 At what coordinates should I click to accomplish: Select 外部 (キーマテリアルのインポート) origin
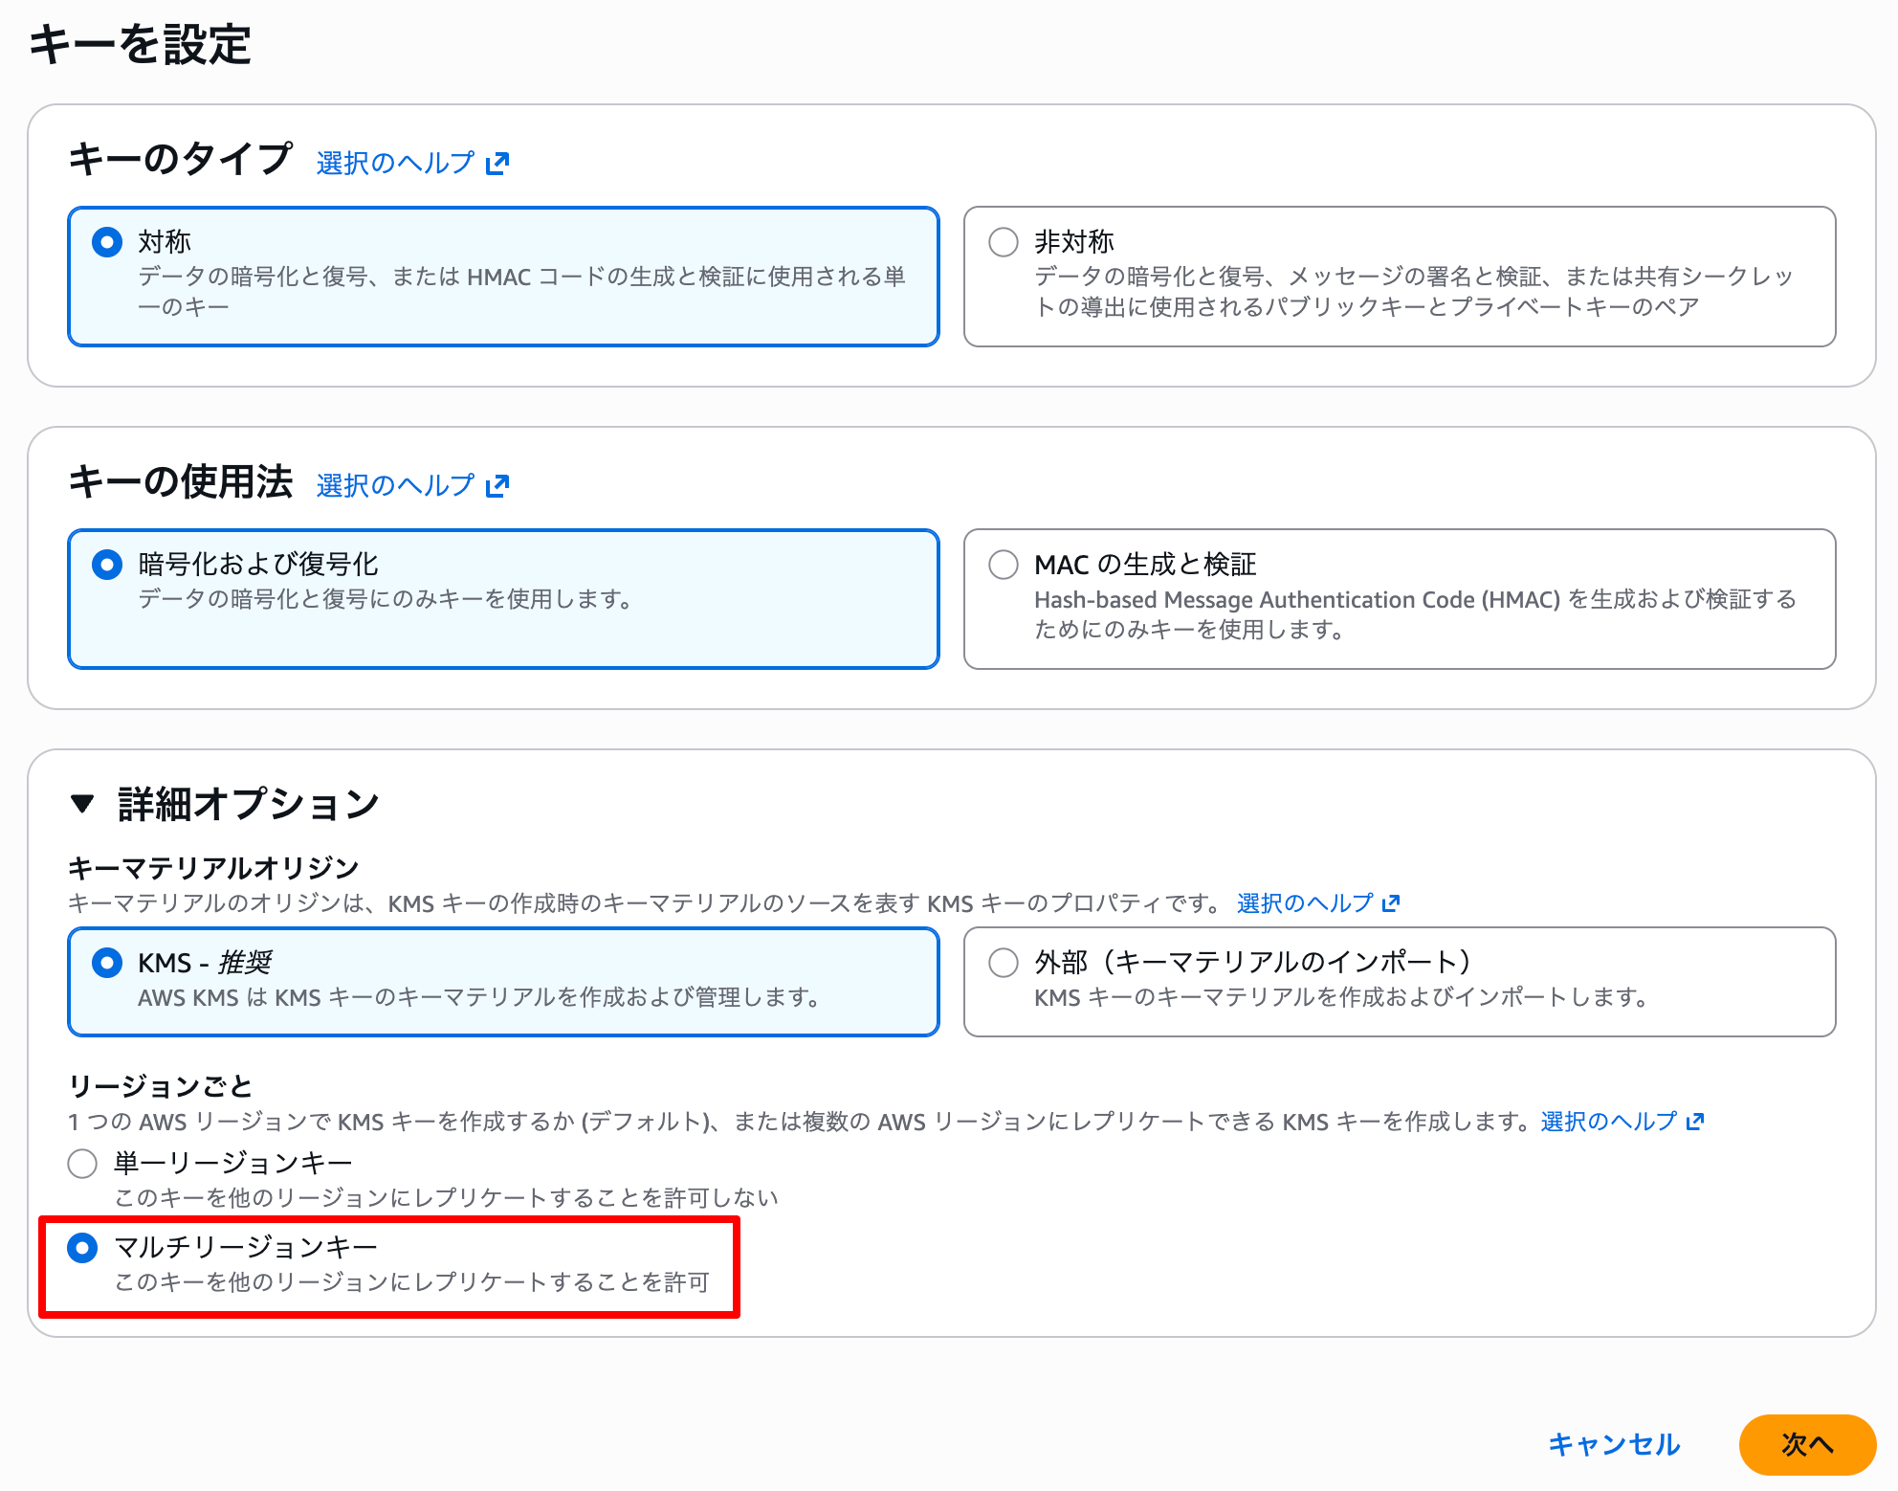(x=1004, y=963)
